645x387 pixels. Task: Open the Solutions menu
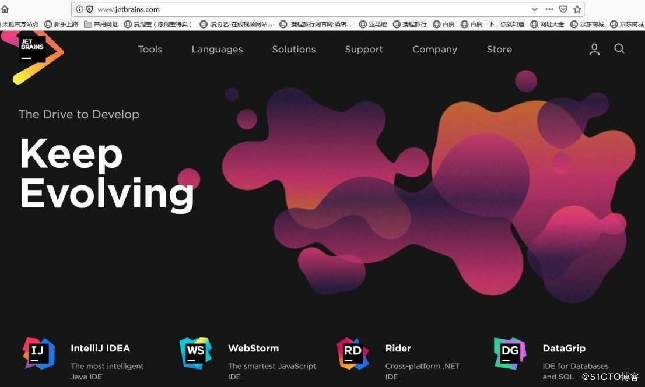coord(294,50)
